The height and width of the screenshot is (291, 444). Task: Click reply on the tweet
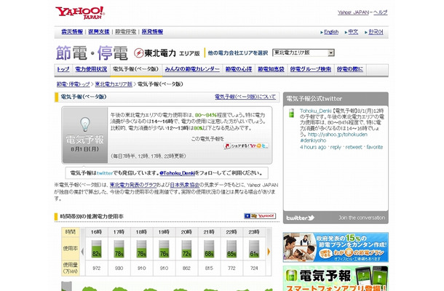click(336, 147)
